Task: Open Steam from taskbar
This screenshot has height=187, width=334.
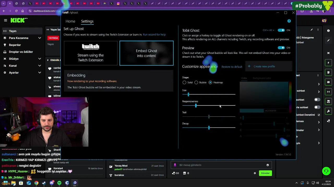Action: 44,183
